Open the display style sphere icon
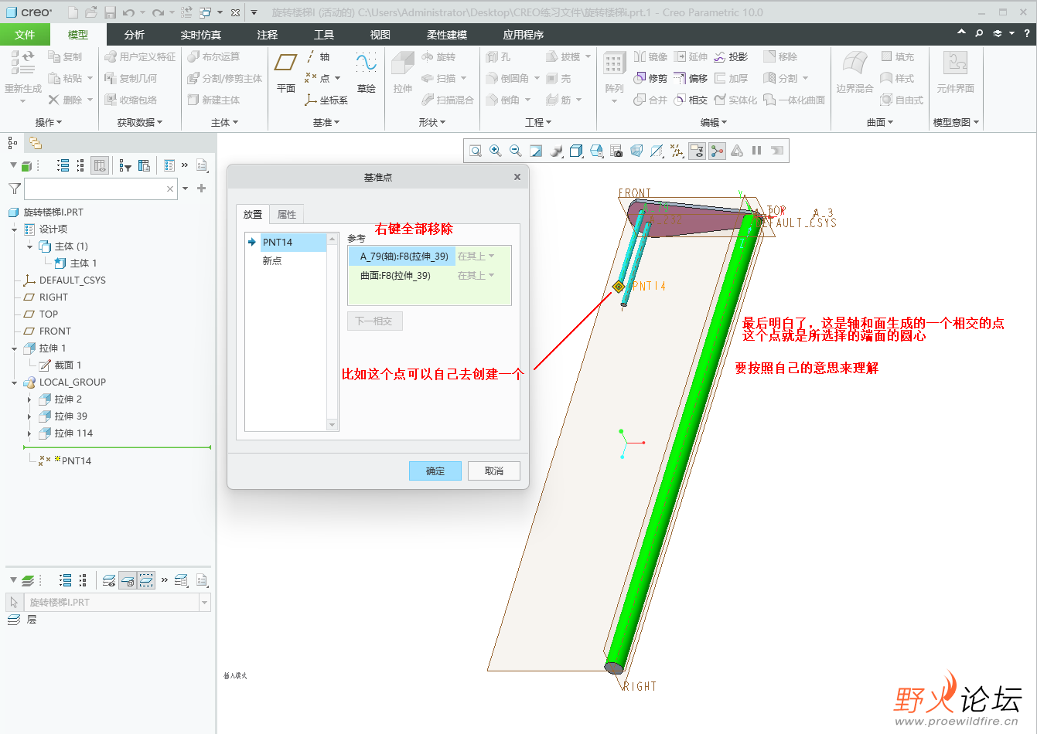The height and width of the screenshot is (734, 1037). click(x=556, y=151)
